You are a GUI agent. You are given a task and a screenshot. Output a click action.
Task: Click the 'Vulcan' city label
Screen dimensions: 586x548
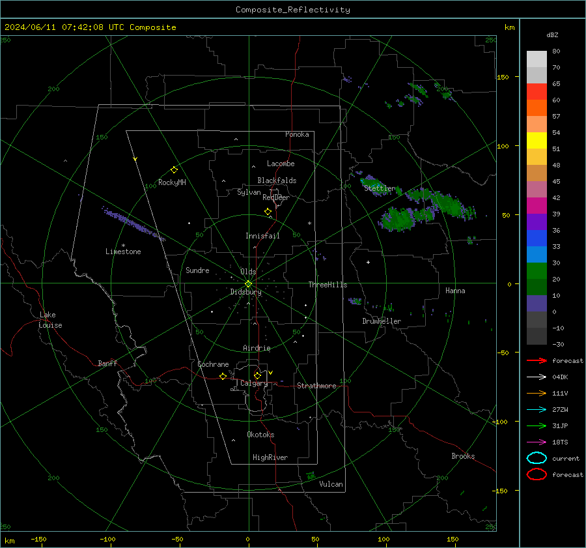[x=331, y=484]
